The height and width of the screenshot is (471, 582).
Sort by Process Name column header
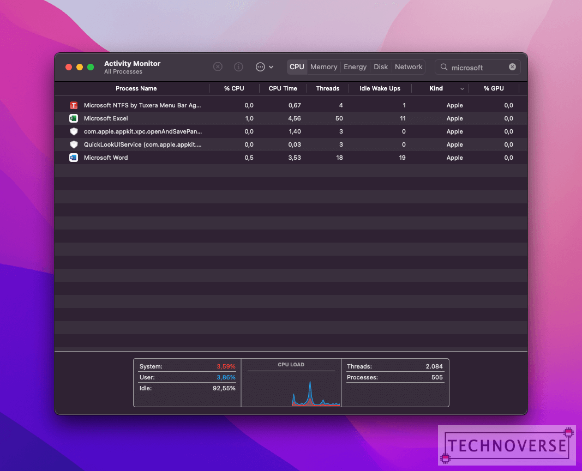point(136,88)
